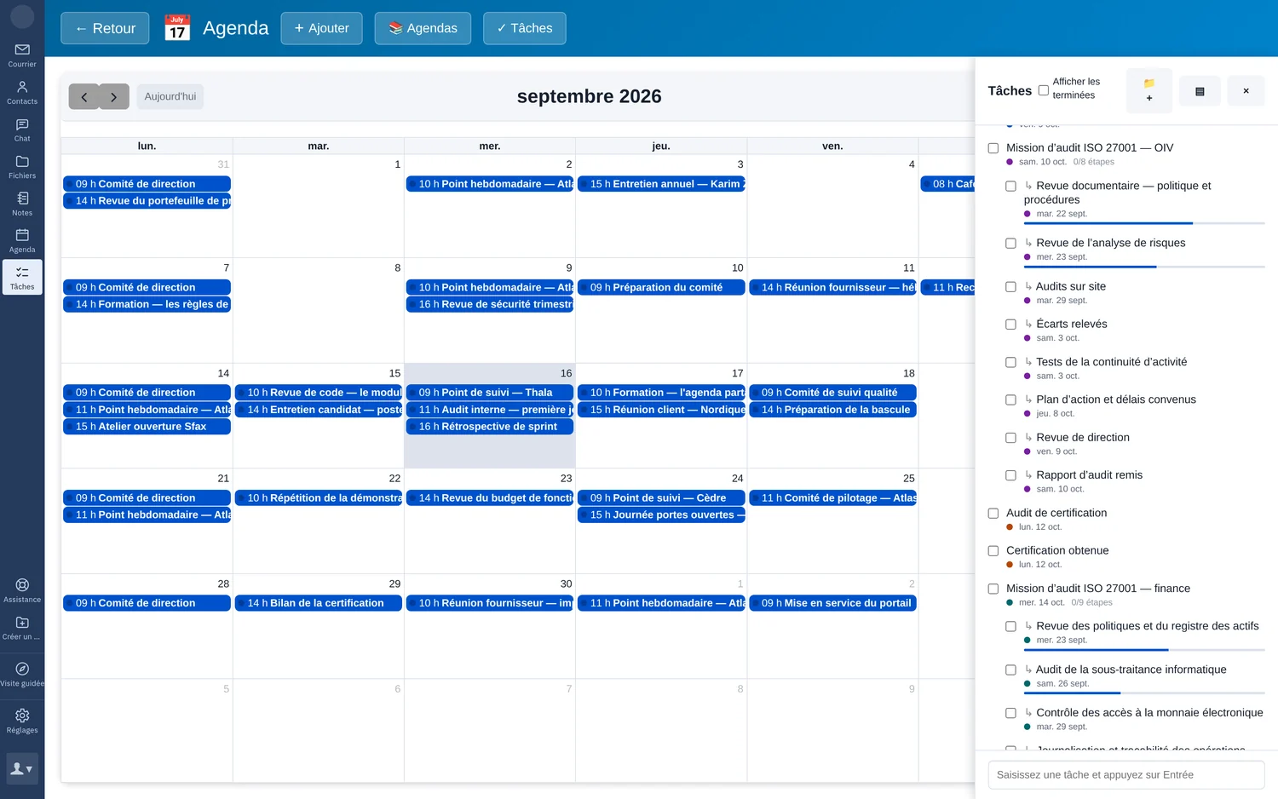Click the Retour button
The height and width of the screenshot is (799, 1278).
(105, 28)
